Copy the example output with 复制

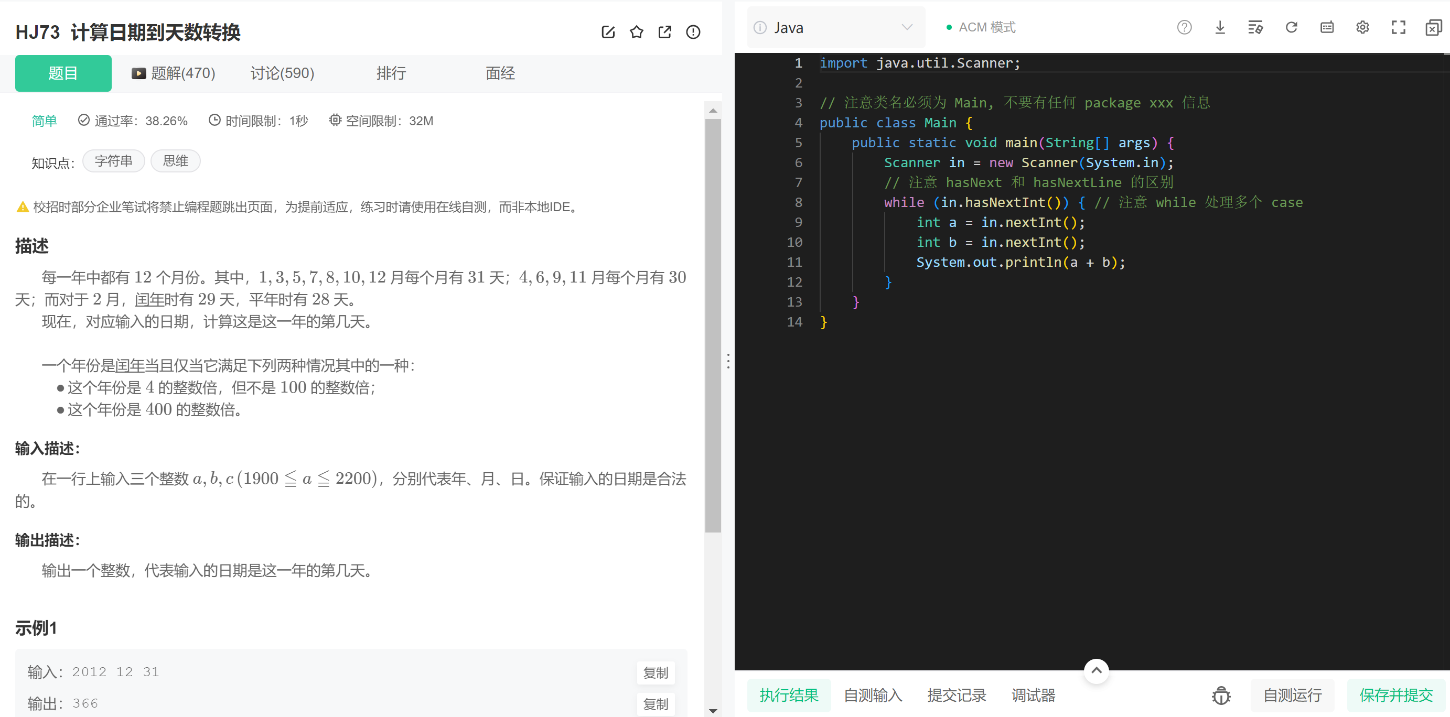pyautogui.click(x=656, y=704)
